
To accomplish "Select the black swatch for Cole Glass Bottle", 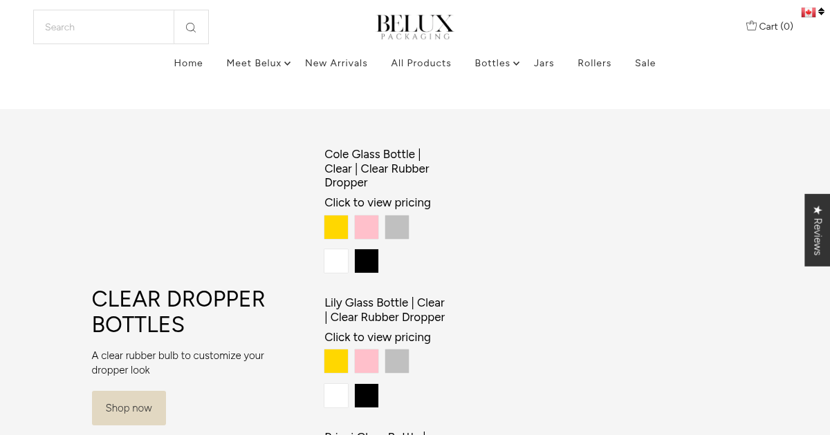I will (367, 261).
